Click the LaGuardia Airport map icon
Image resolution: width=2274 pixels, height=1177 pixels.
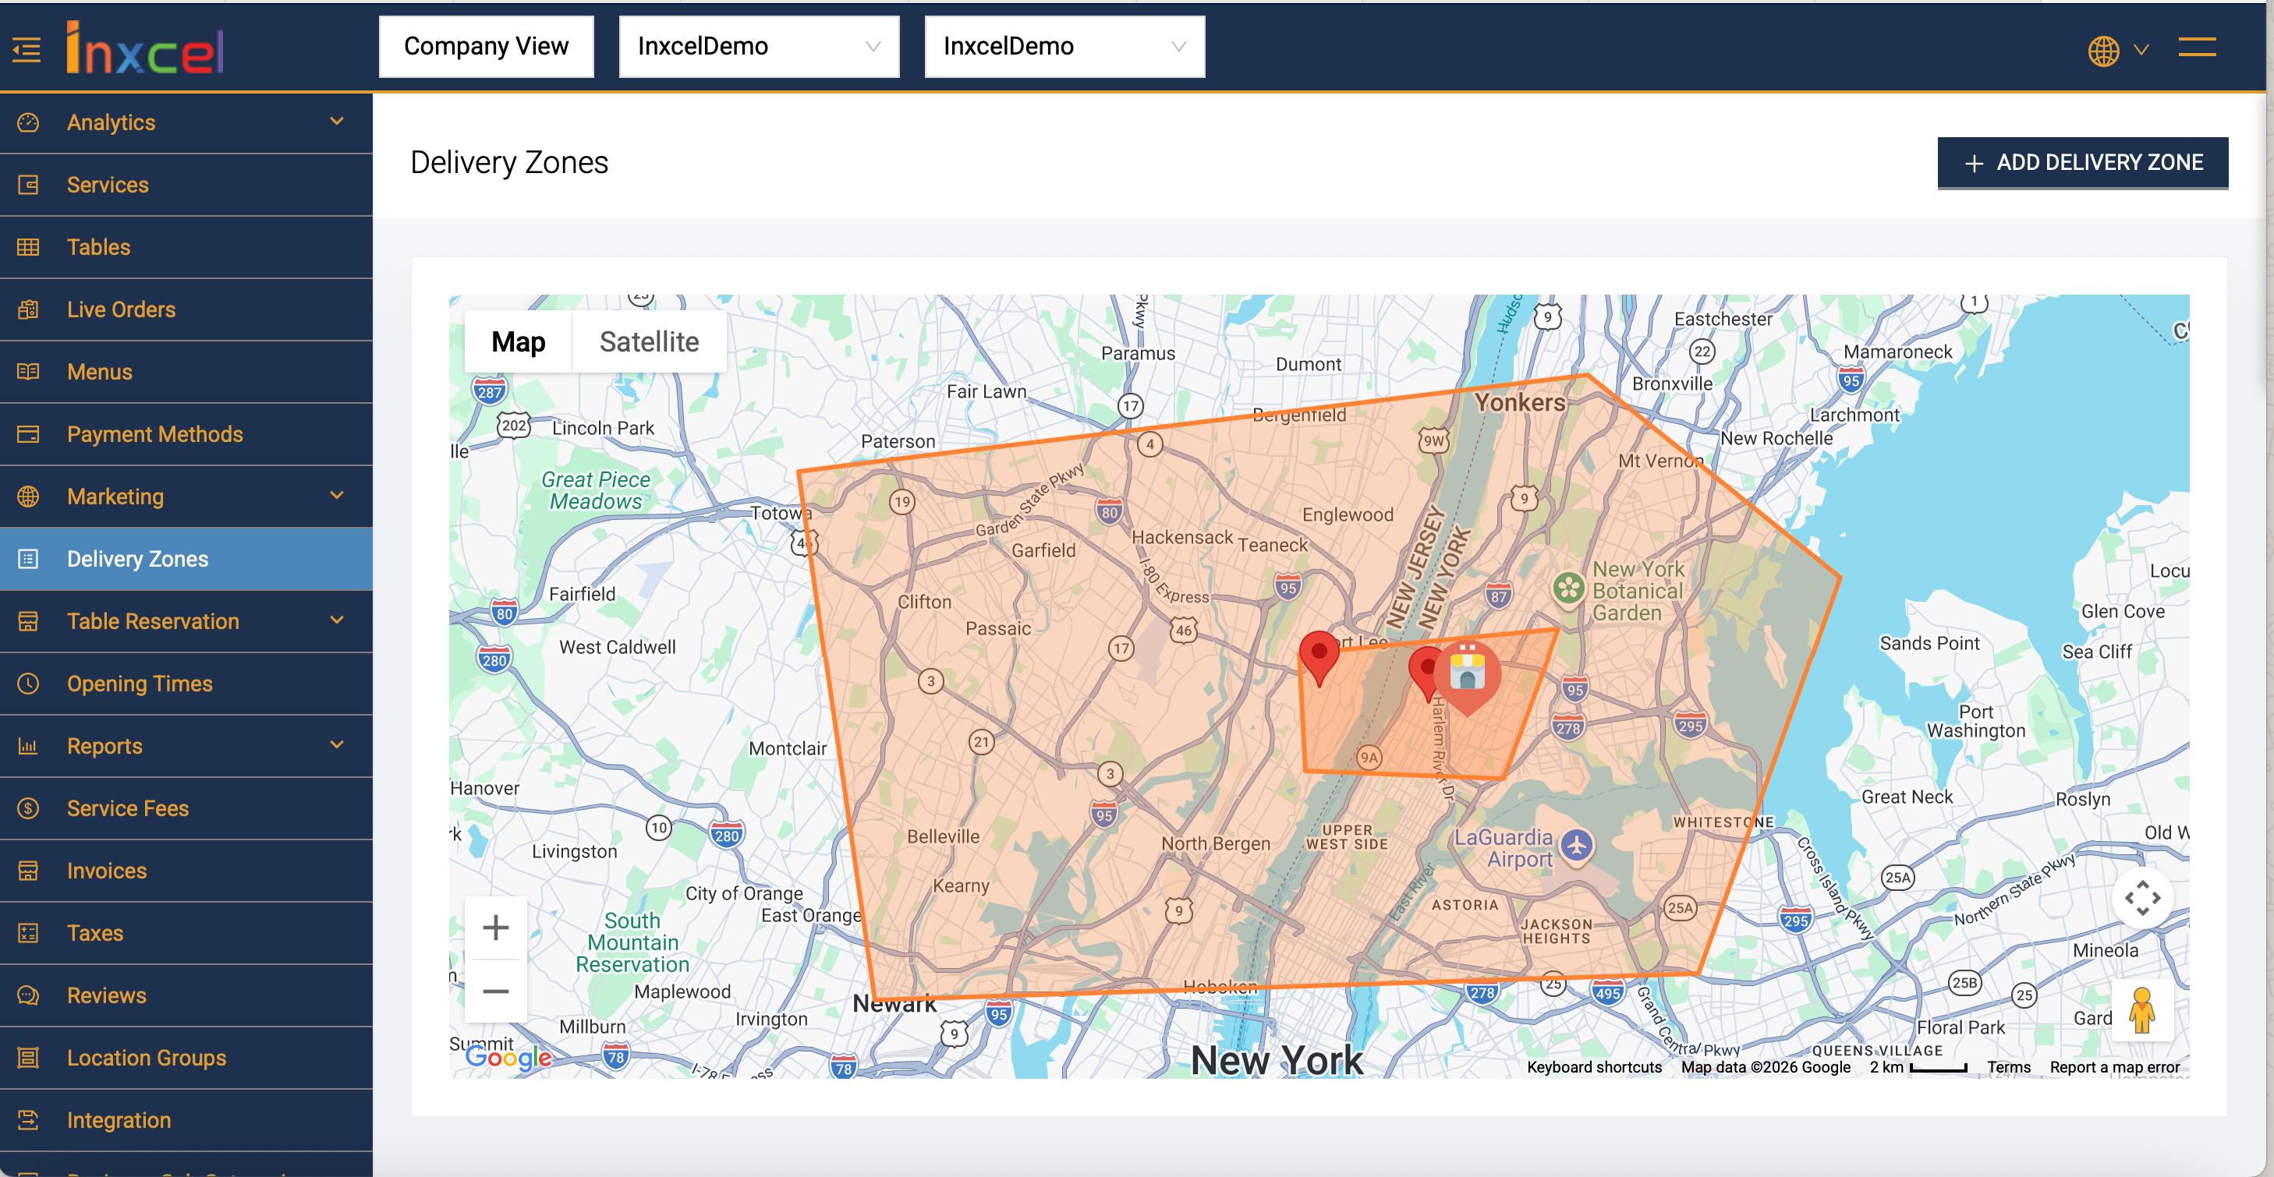[1577, 847]
